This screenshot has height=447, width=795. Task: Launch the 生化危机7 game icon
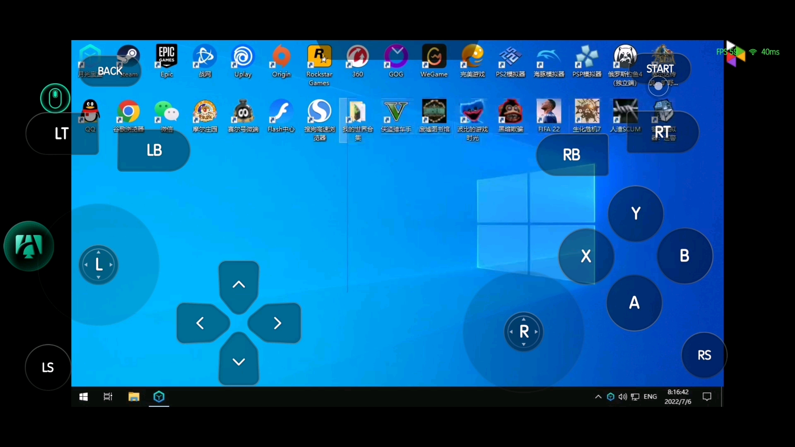tap(587, 116)
